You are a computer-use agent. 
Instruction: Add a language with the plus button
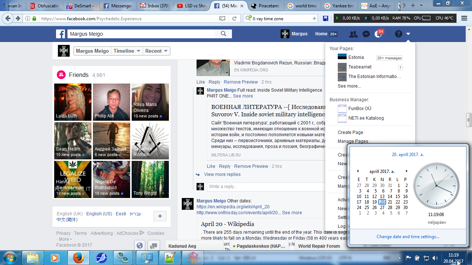coord(160,216)
